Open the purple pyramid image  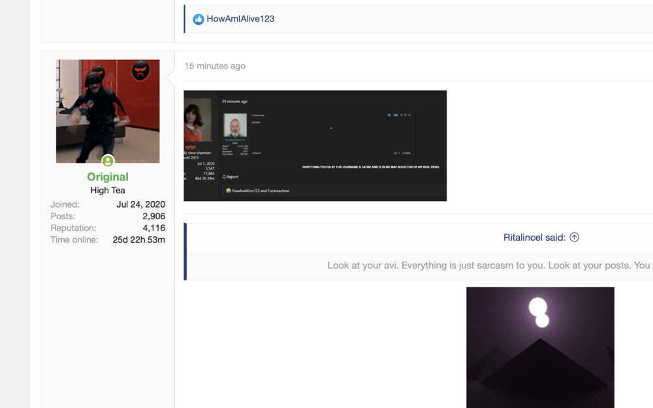click(540, 347)
